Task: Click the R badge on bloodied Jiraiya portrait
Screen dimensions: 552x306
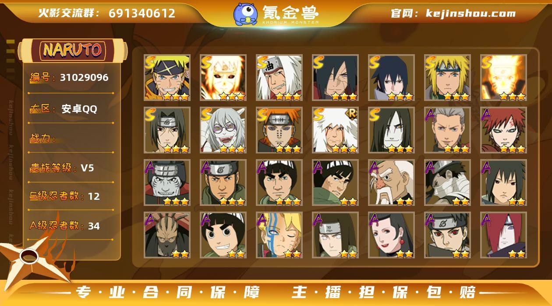Action: [352, 114]
